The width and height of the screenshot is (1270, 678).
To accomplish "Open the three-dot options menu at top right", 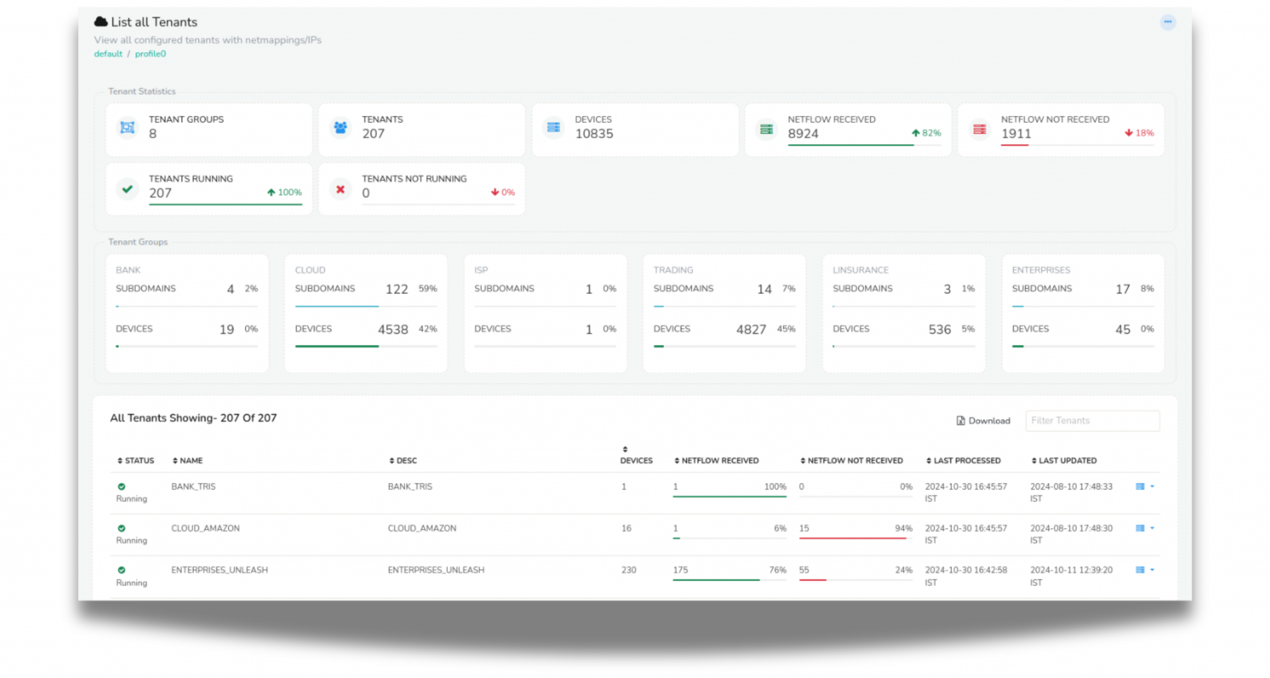I will 1168,22.
